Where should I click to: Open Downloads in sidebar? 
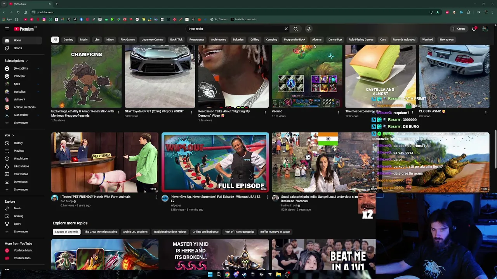21,182
